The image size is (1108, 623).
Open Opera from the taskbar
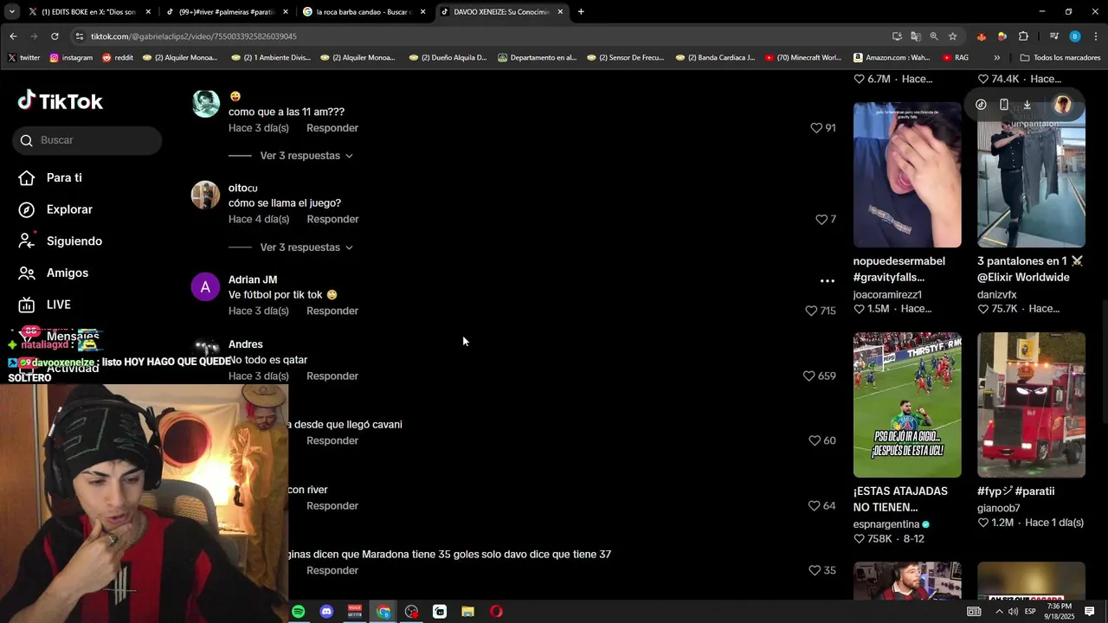coord(496,612)
